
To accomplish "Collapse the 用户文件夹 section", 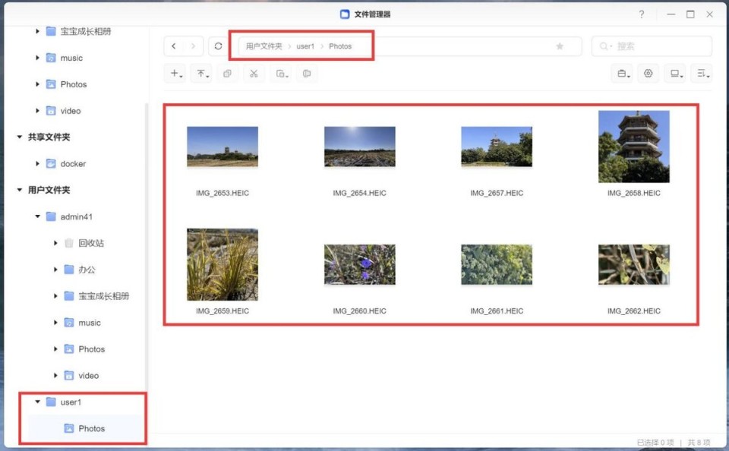I will coord(20,190).
